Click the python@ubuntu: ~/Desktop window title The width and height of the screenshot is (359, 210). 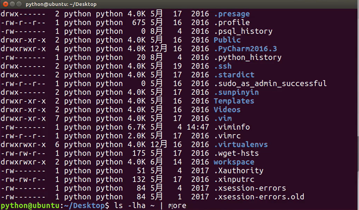coord(61,4)
